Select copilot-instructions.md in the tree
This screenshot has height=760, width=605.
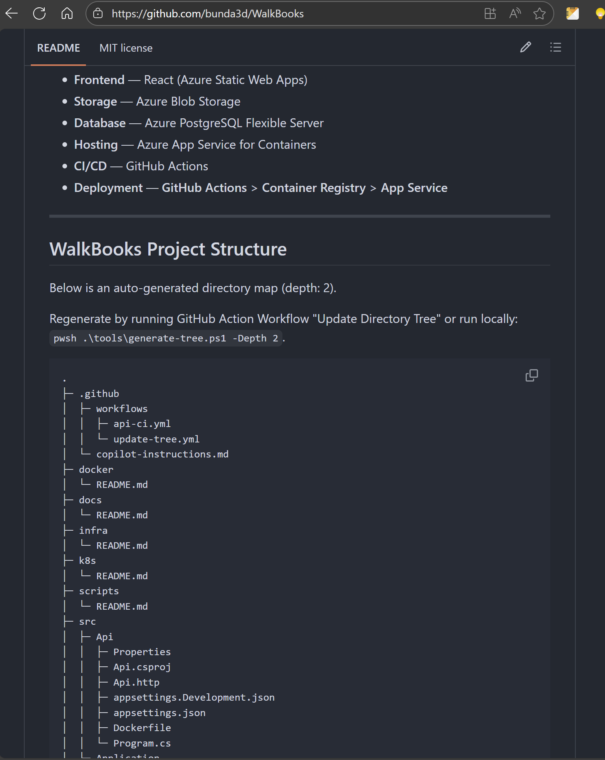tap(162, 454)
